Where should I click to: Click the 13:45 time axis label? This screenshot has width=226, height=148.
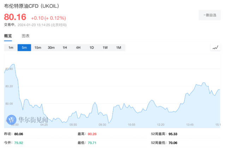190,125
